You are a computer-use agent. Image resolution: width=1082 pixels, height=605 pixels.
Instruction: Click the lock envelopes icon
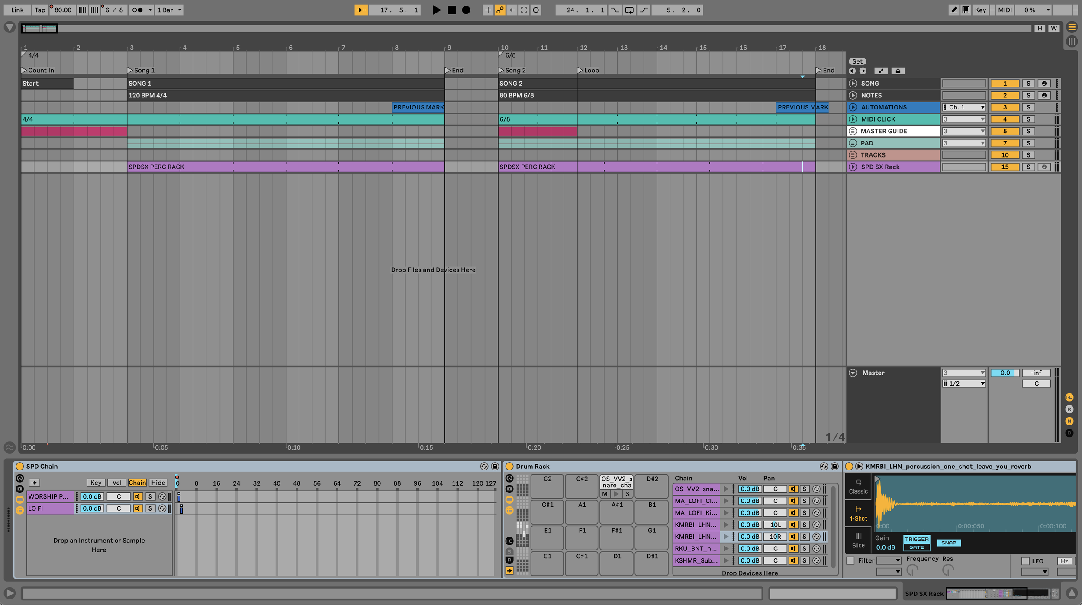click(x=898, y=71)
